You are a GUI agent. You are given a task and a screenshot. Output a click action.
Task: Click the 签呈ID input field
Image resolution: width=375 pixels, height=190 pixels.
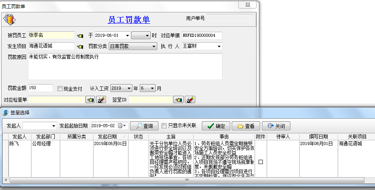pyautogui.click(x=151, y=100)
